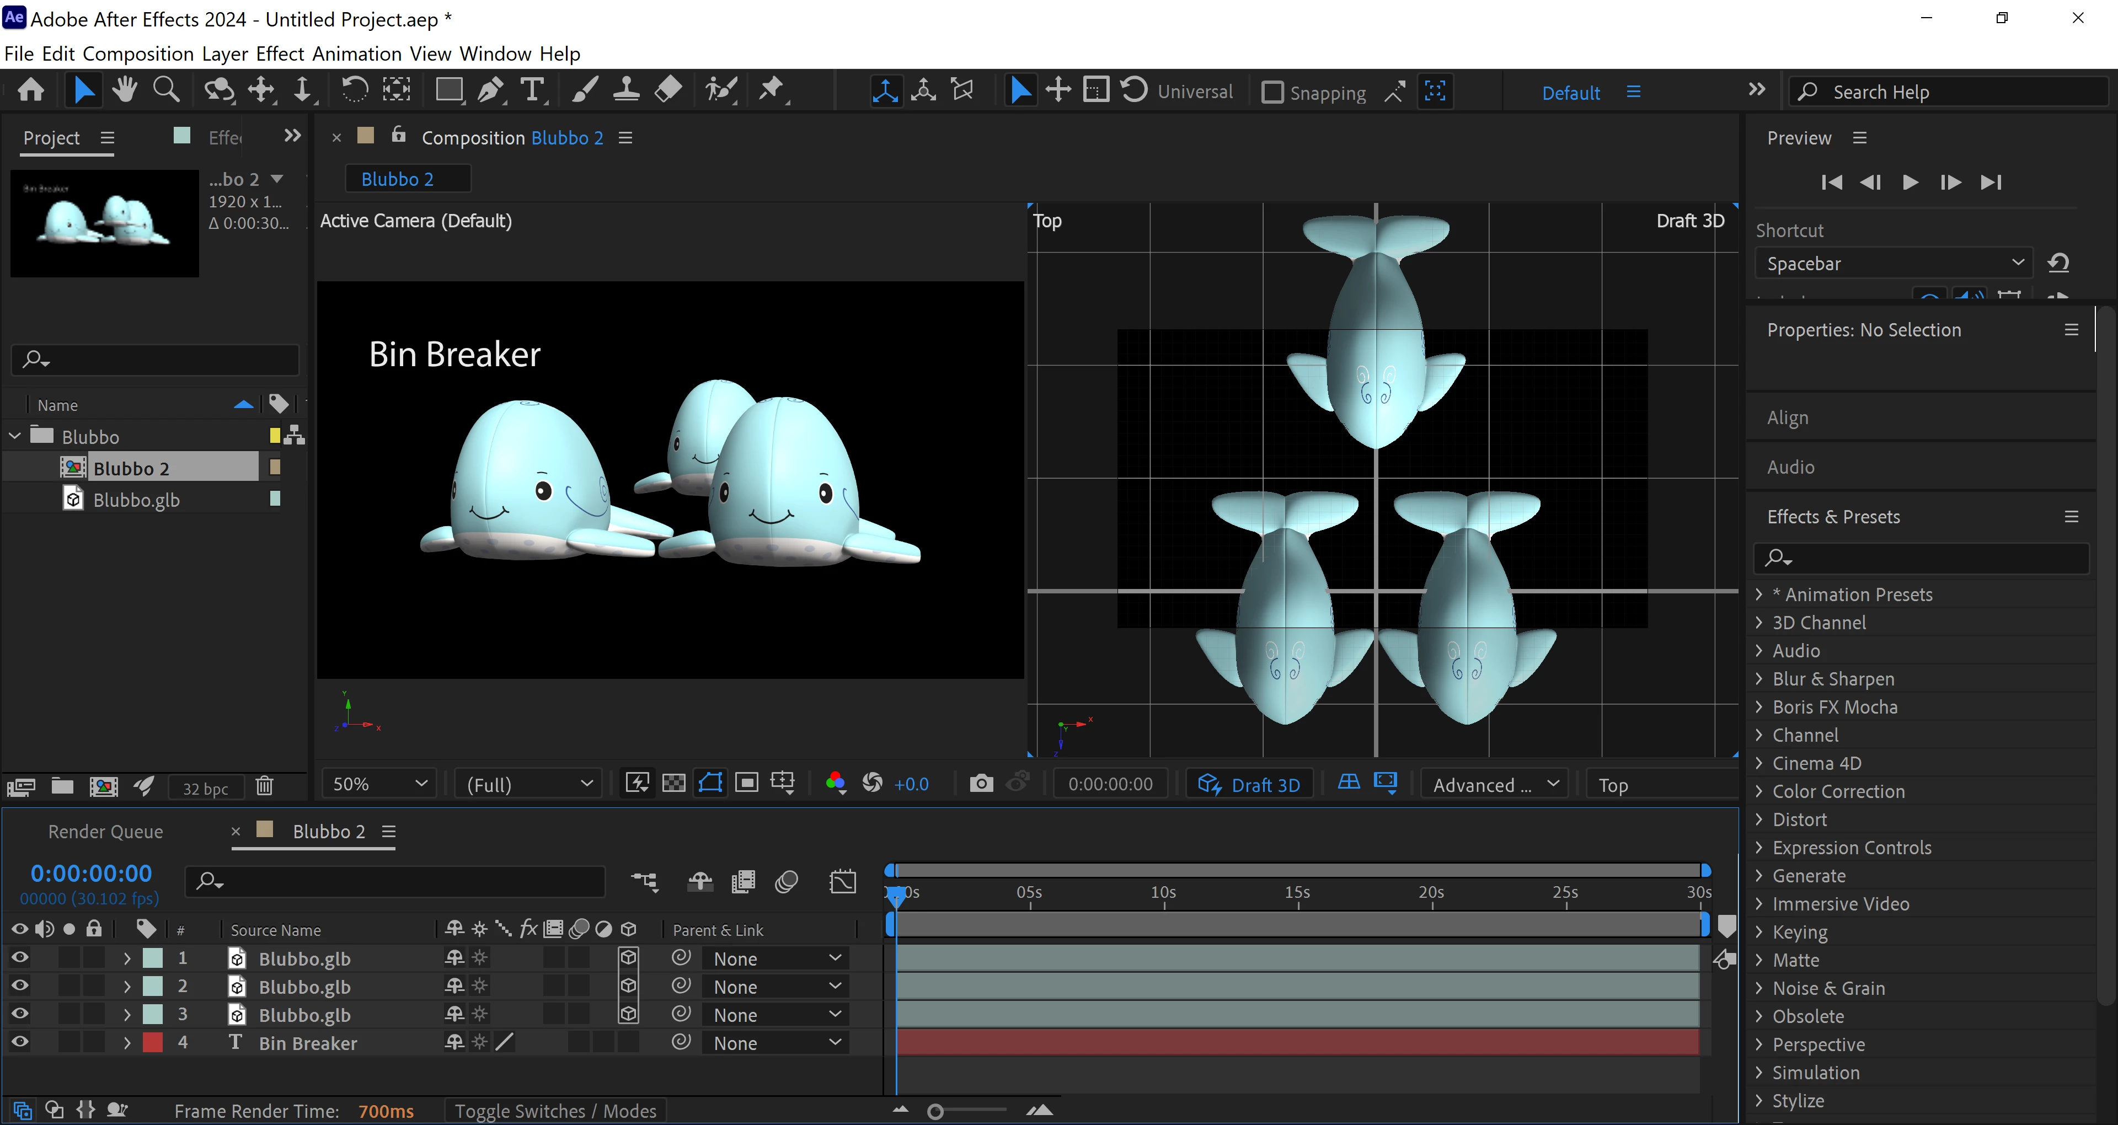Click the Take Snapshot camera icon
2118x1125 pixels.
(x=980, y=784)
